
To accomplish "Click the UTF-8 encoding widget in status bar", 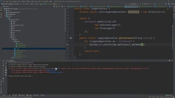I will point(157,97).
